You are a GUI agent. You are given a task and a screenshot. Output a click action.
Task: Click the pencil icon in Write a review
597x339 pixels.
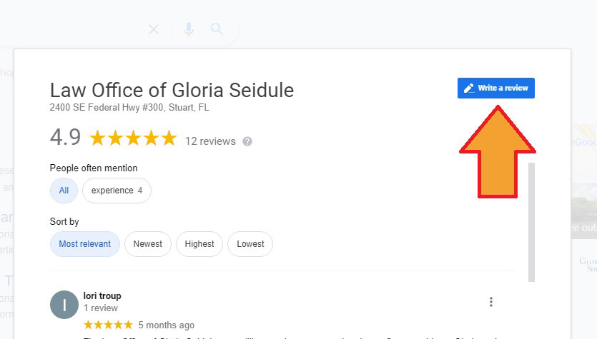point(469,88)
